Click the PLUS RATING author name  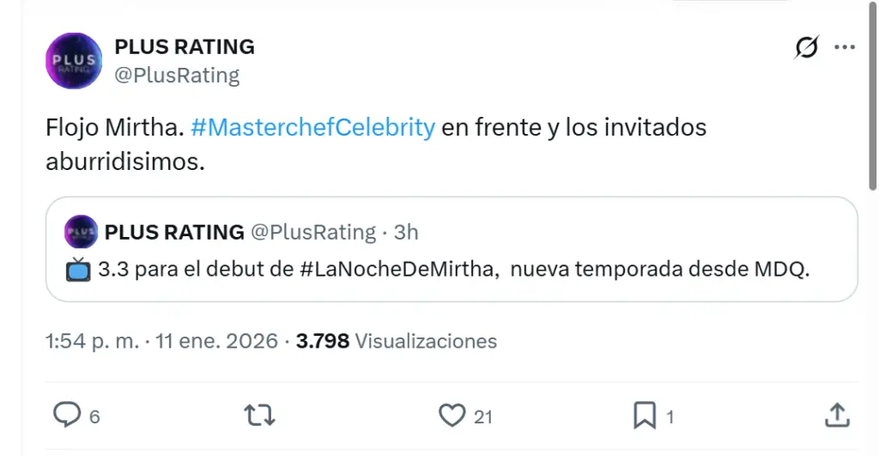pyautogui.click(x=185, y=46)
